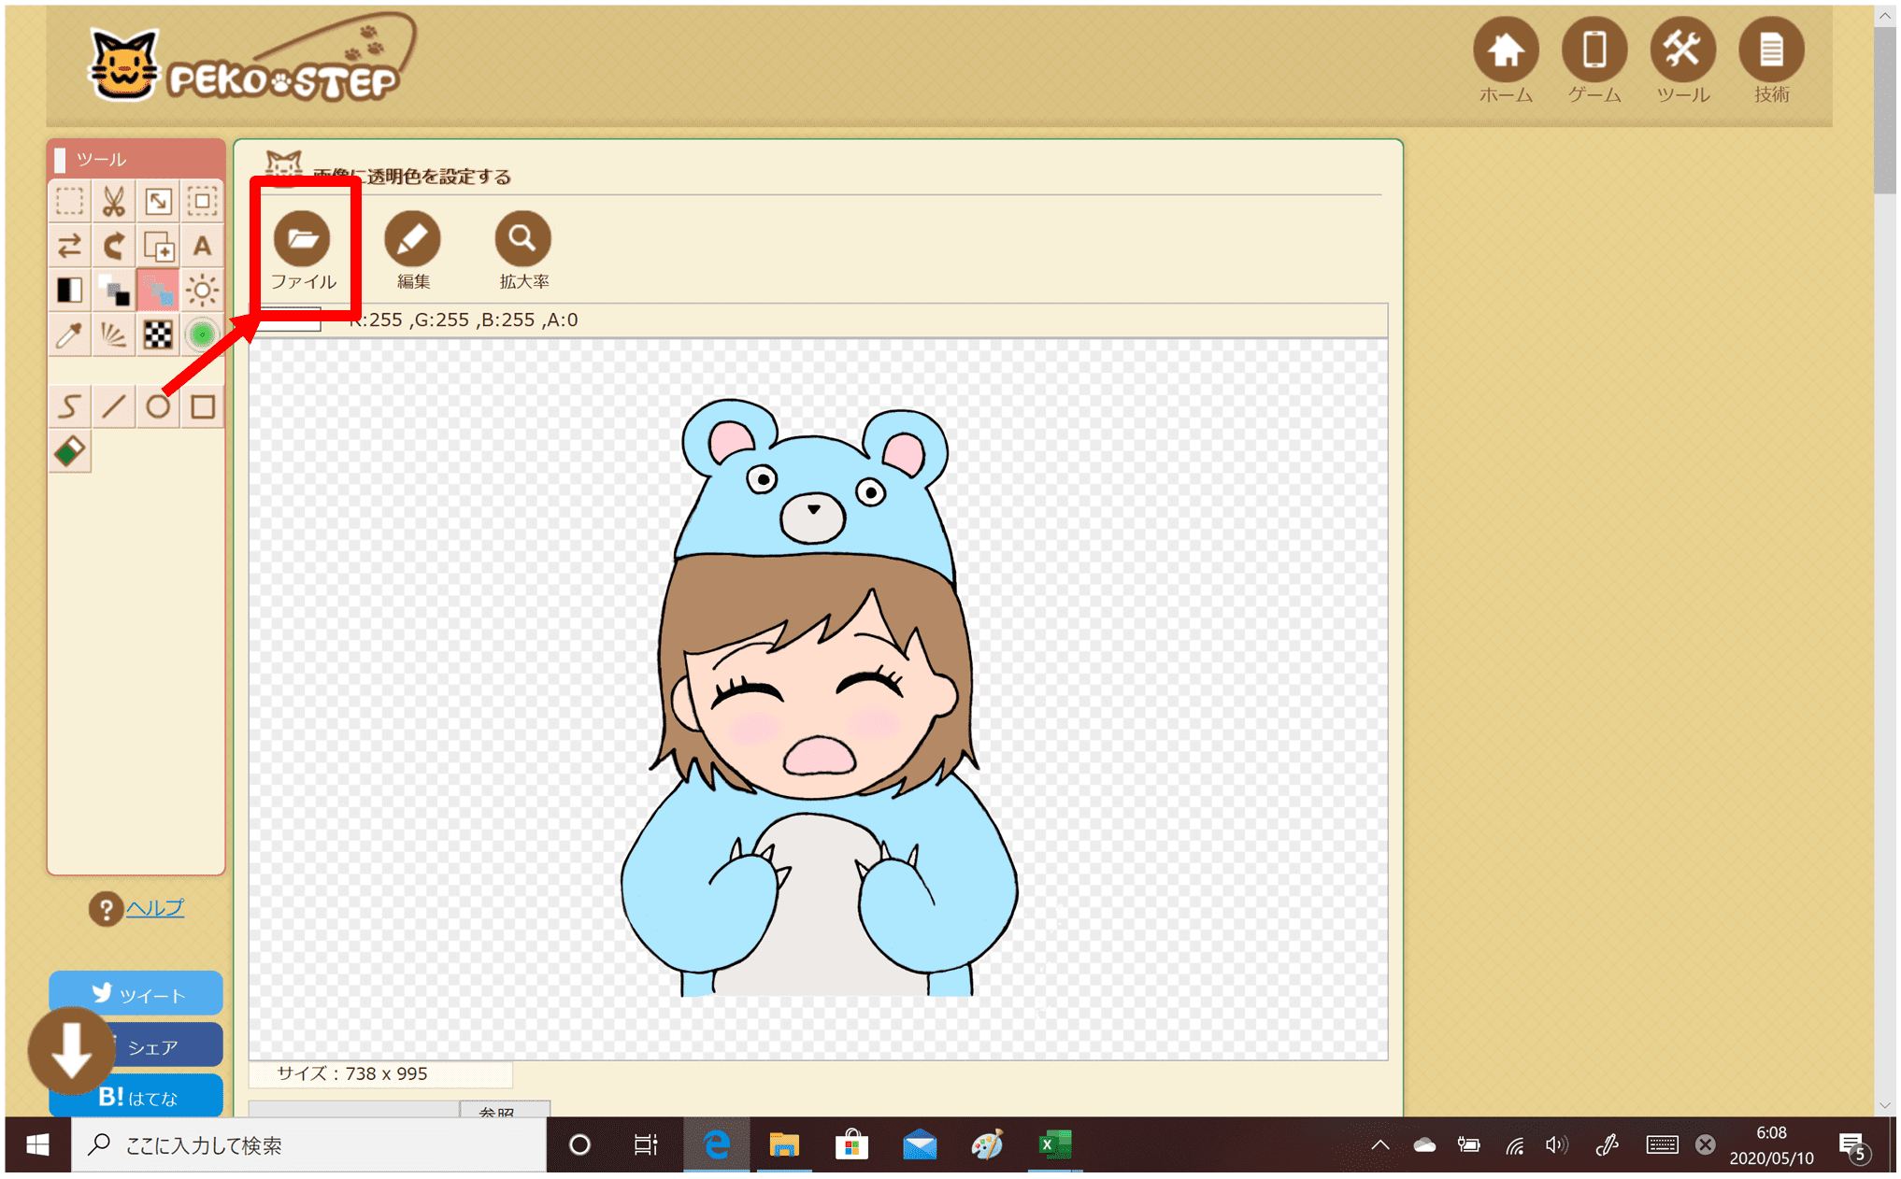Select the canvas size tool
The height and width of the screenshot is (1179, 1901).
[x=202, y=202]
